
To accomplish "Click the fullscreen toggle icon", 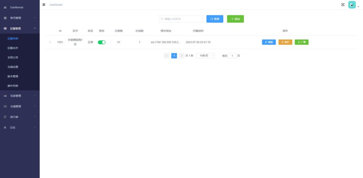I will point(343,5).
